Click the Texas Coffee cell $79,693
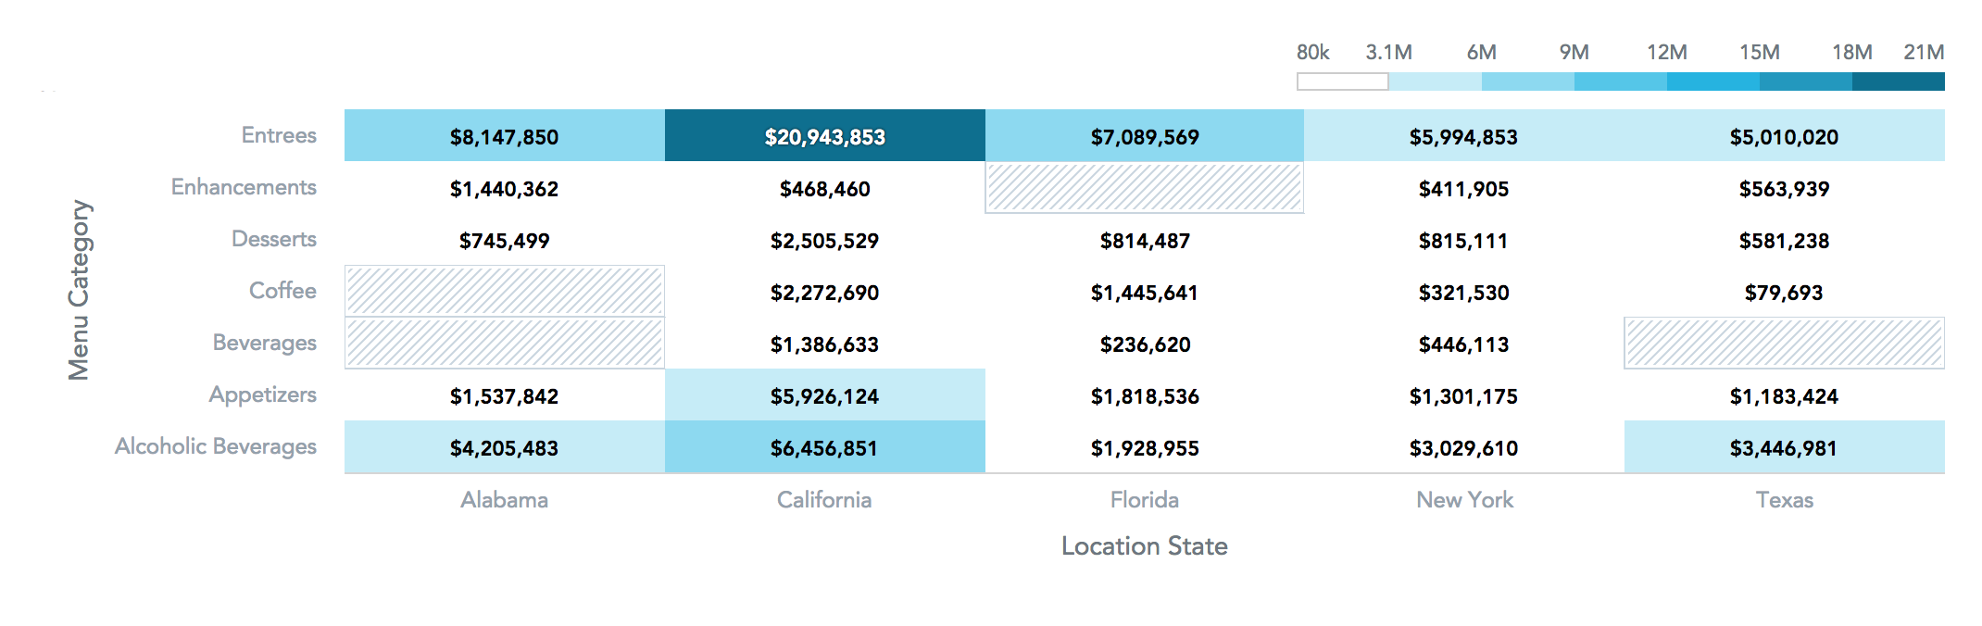The width and height of the screenshot is (1982, 626). tap(1784, 291)
